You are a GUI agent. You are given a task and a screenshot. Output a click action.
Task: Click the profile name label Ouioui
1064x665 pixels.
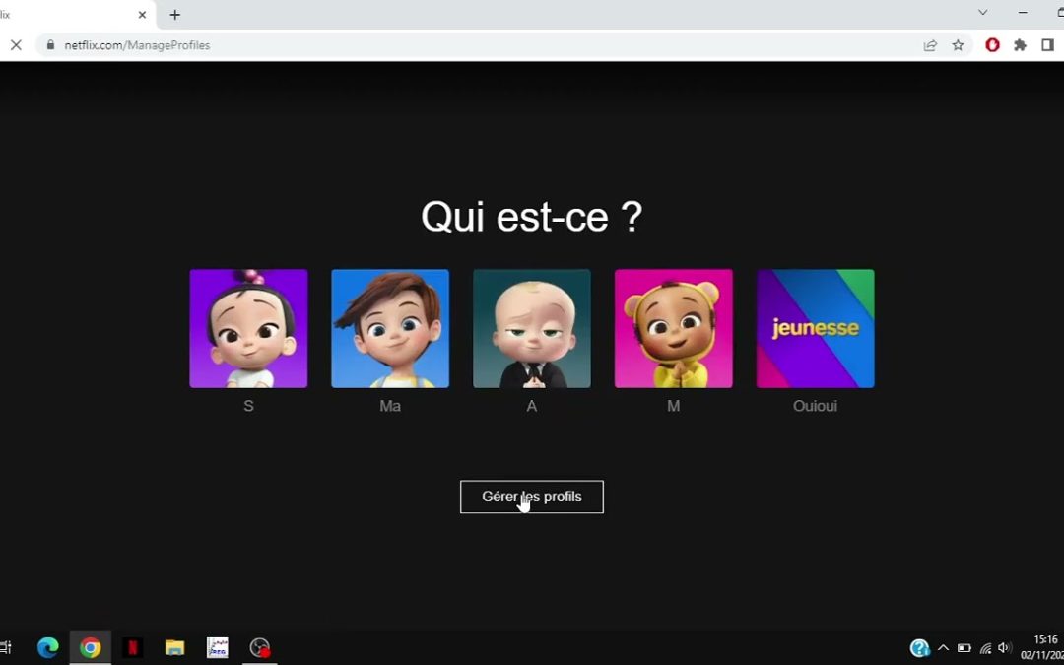(x=815, y=406)
